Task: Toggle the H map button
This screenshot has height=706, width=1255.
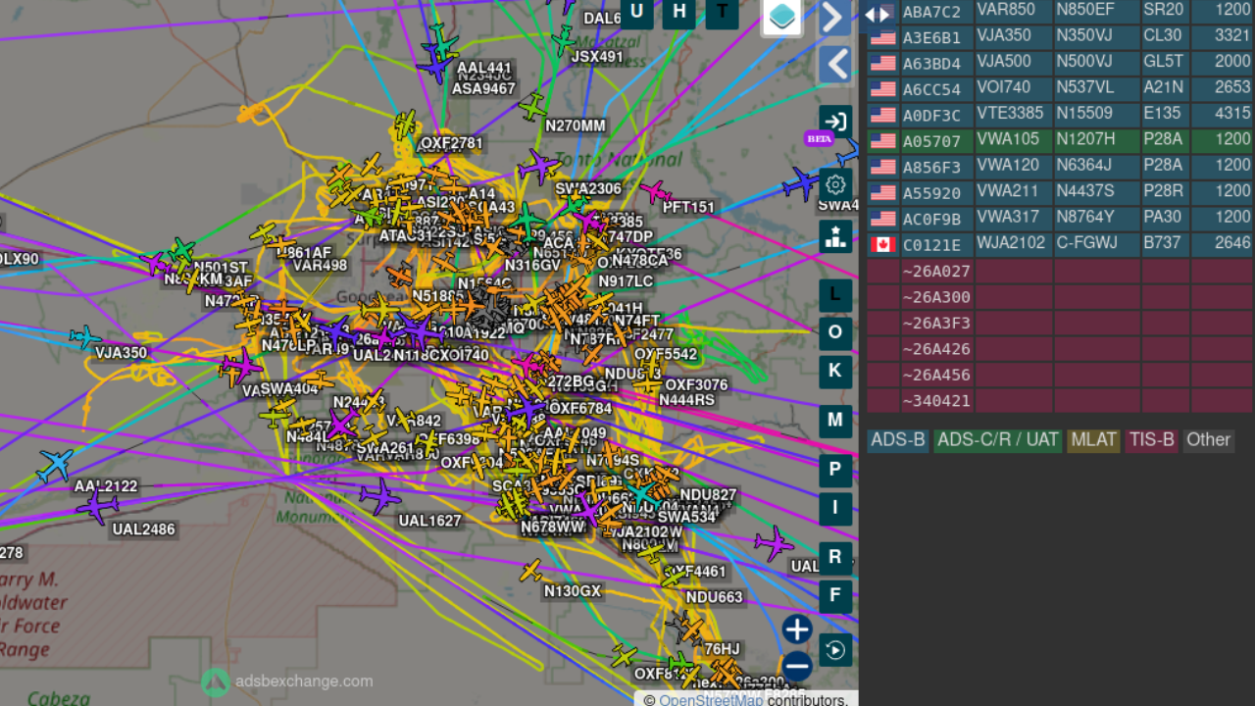Action: (679, 12)
